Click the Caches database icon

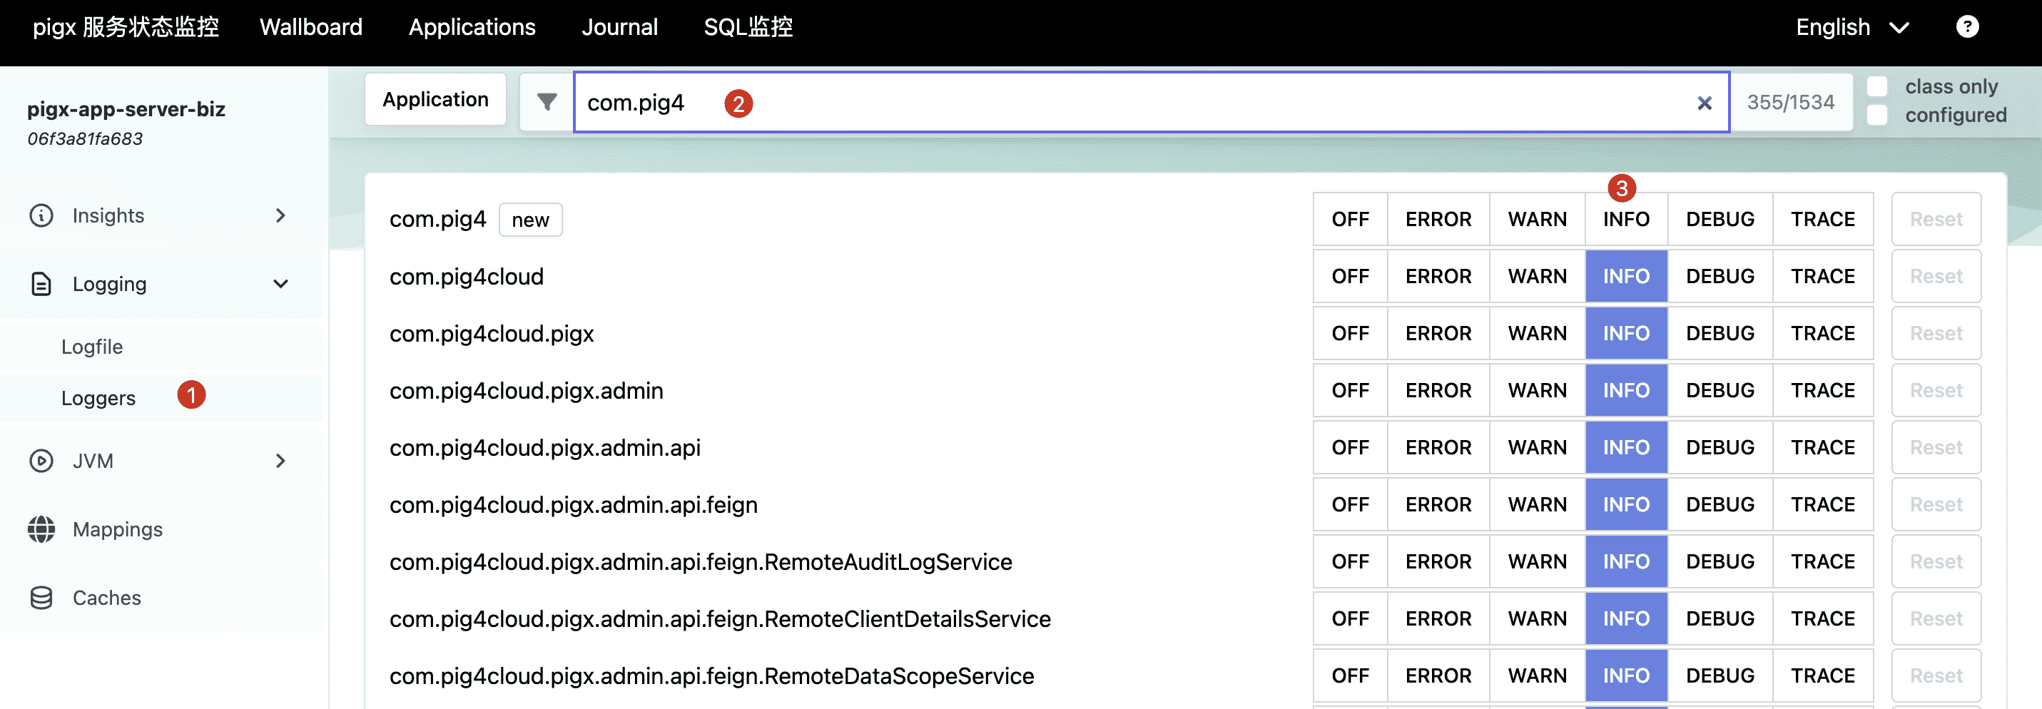(41, 598)
